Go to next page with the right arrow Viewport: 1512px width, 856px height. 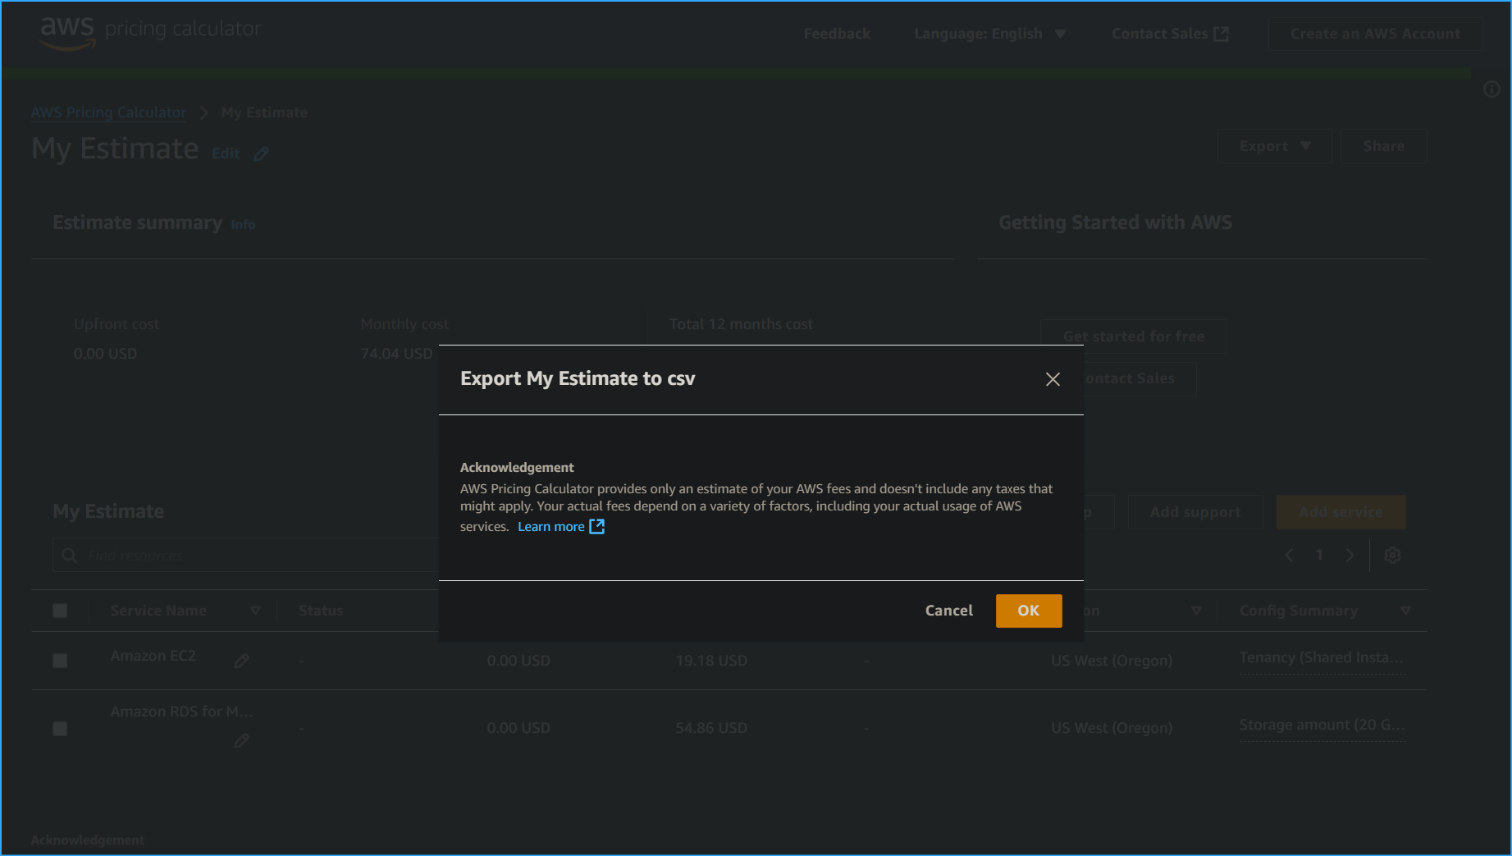coord(1350,555)
